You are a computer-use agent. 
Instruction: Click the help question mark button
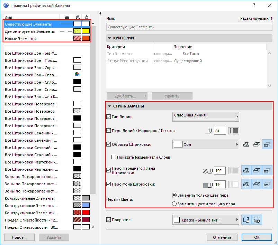click(x=254, y=5)
